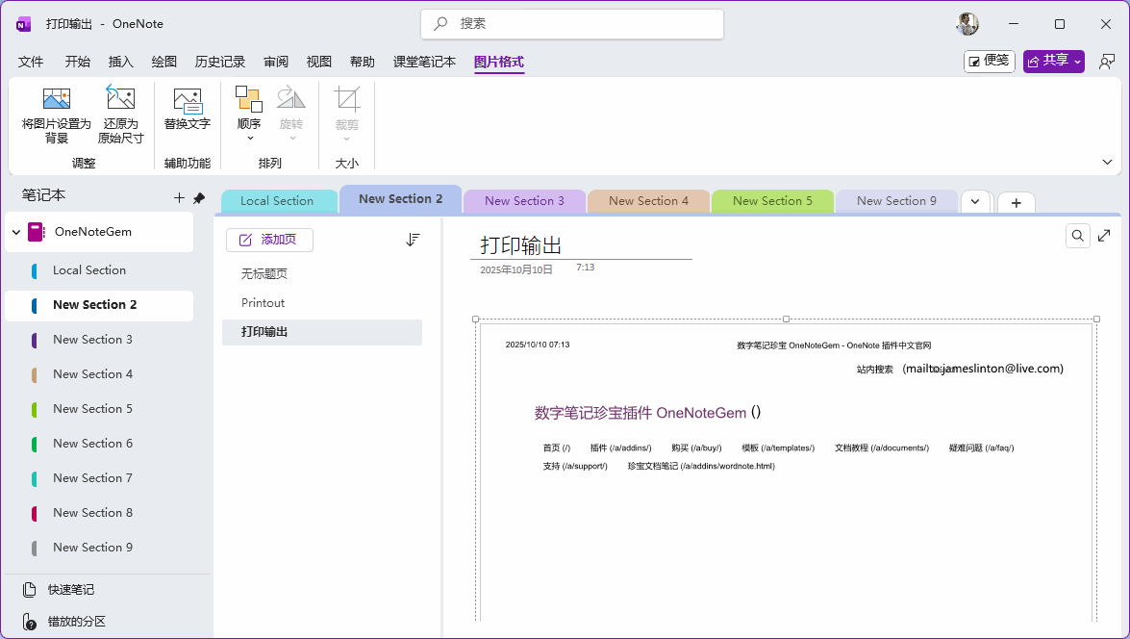The image size is (1130, 639).
Task: Select the New Section 4 tab
Action: click(x=648, y=201)
